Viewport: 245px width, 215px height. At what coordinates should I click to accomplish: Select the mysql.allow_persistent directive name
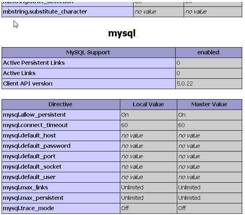pos(34,115)
